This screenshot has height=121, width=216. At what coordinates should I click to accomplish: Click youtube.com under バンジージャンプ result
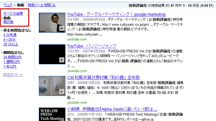[x=77, y=71]
